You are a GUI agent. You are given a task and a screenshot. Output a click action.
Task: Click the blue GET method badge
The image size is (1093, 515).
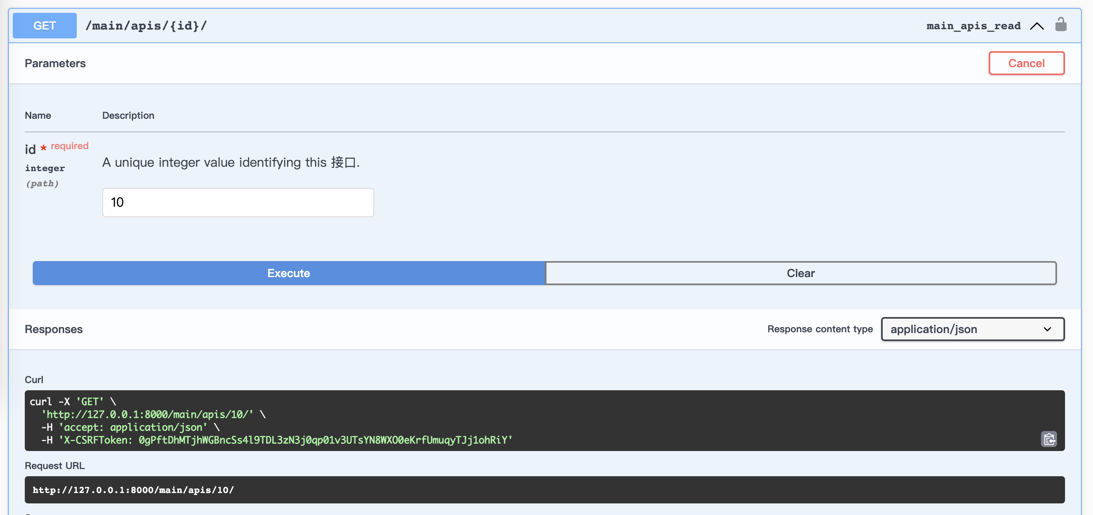(x=44, y=26)
